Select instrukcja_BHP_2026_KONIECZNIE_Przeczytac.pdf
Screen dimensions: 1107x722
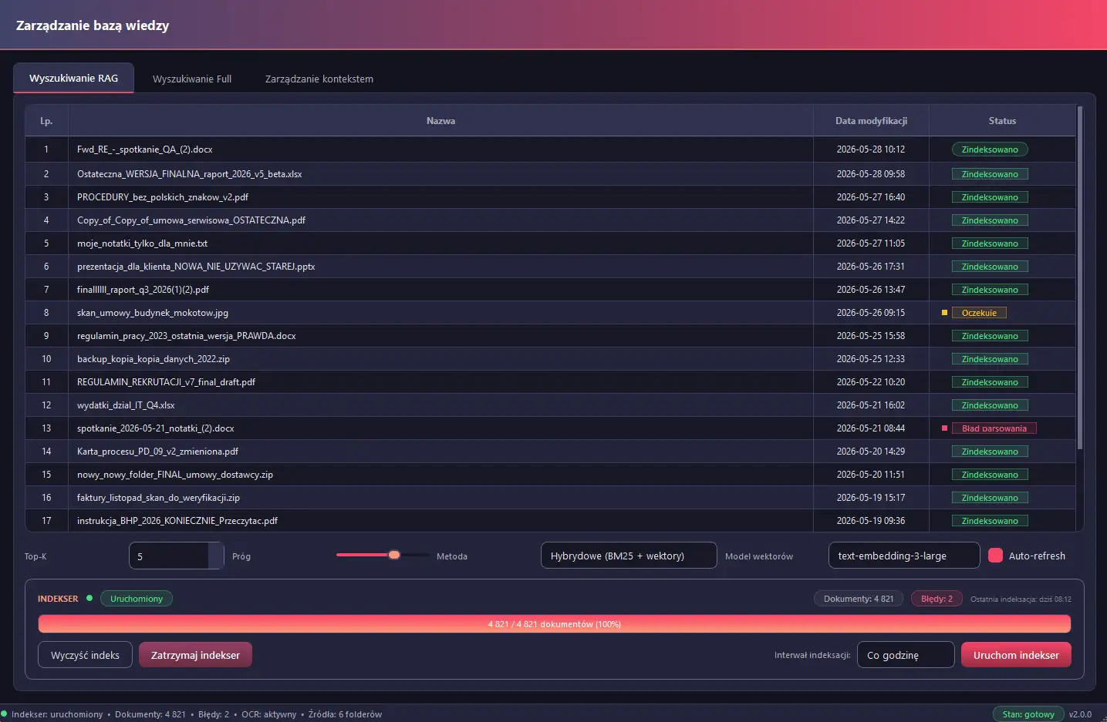click(177, 521)
